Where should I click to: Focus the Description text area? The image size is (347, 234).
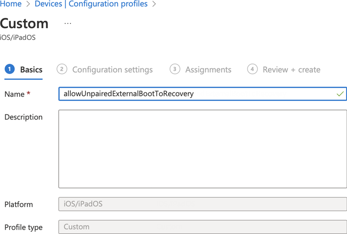(x=203, y=149)
